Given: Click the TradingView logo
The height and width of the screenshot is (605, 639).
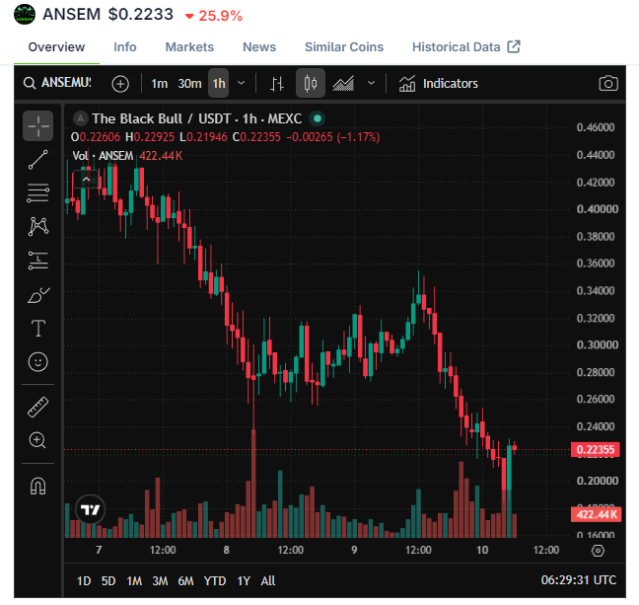Looking at the screenshot, I should click(x=90, y=510).
